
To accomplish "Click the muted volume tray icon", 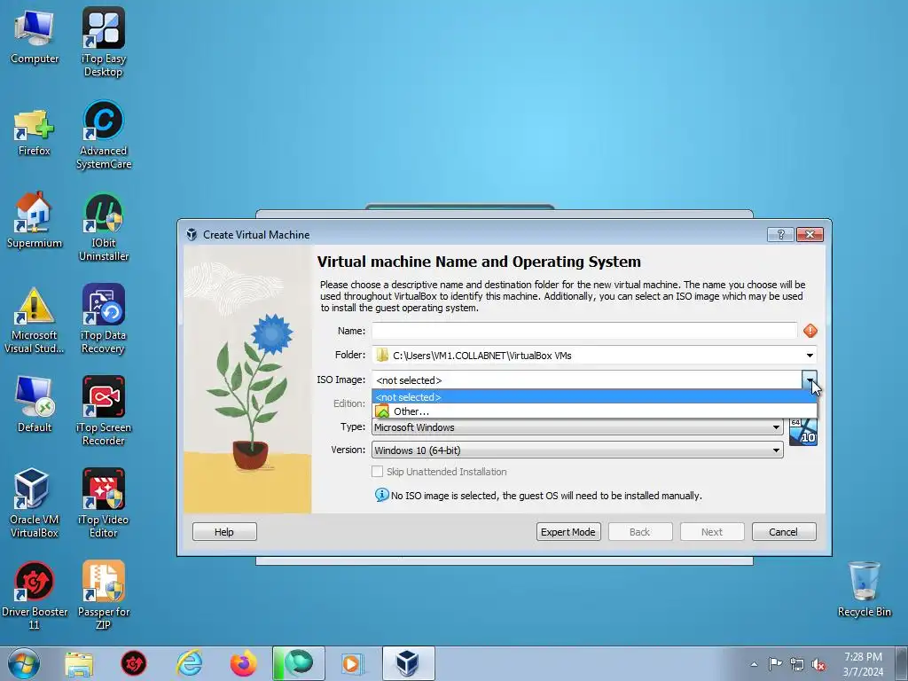I will click(x=818, y=664).
